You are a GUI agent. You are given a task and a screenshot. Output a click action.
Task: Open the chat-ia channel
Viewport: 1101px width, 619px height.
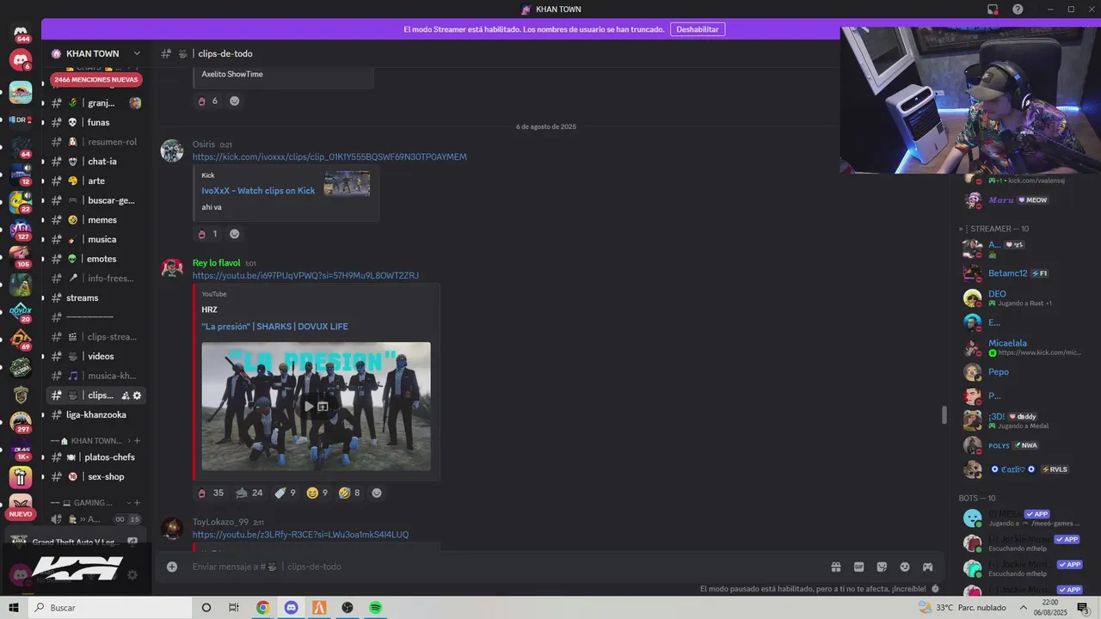[x=95, y=162]
